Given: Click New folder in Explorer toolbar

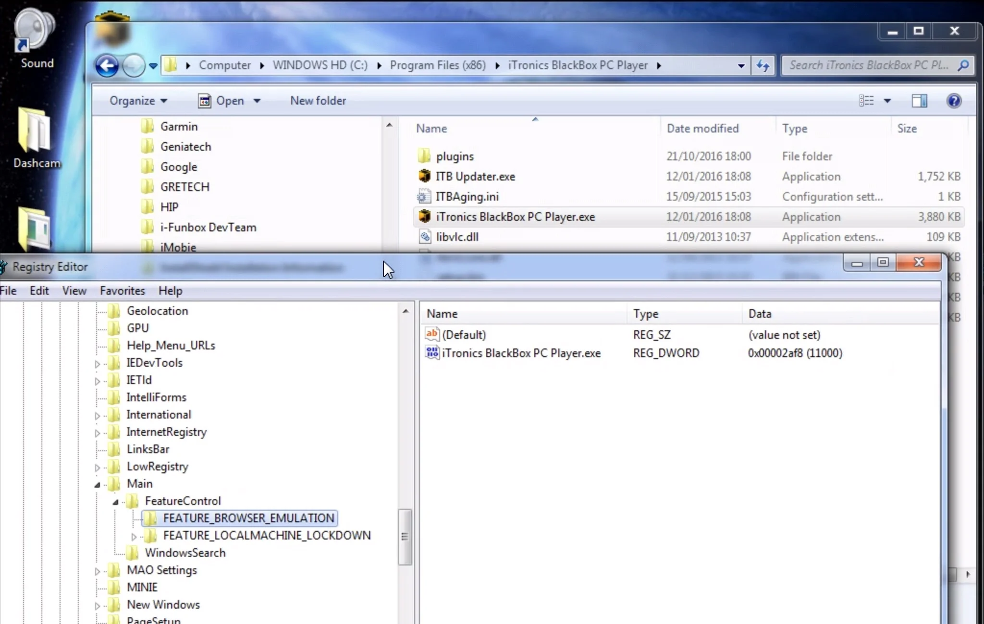Looking at the screenshot, I should pos(318,101).
